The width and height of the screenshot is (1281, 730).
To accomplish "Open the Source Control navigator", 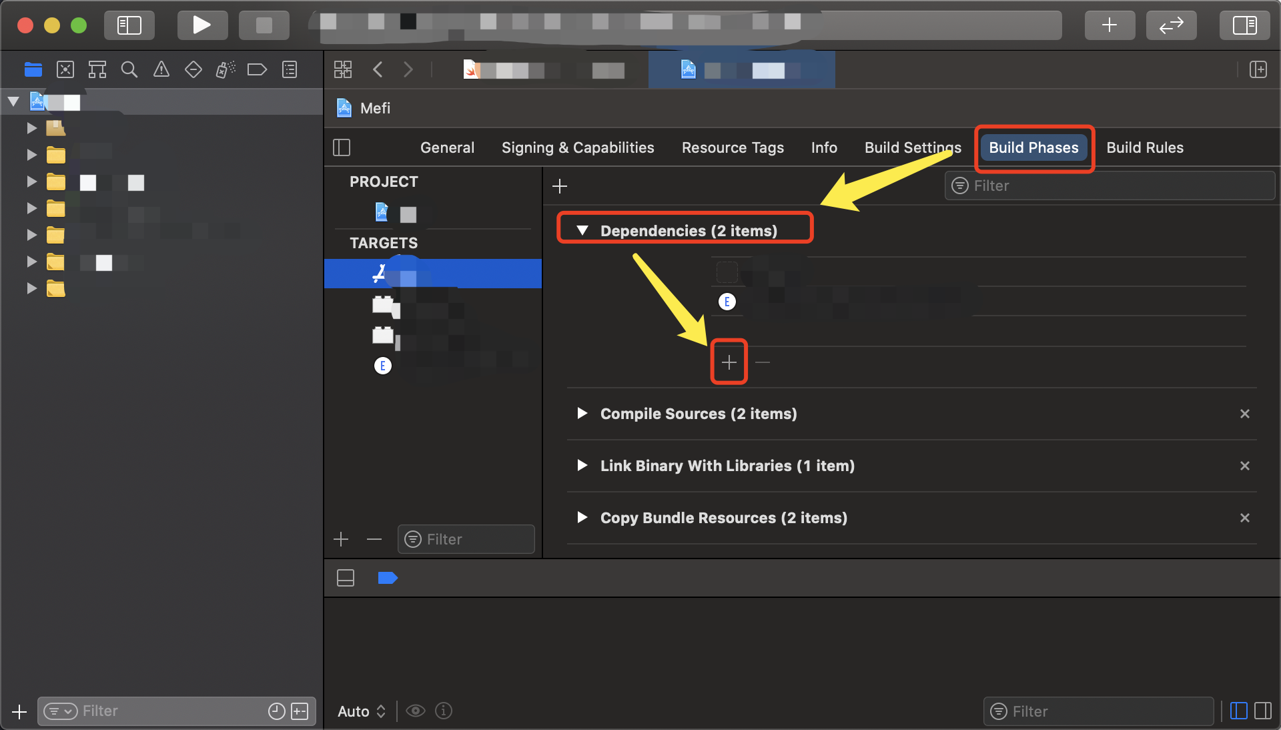I will [65, 69].
